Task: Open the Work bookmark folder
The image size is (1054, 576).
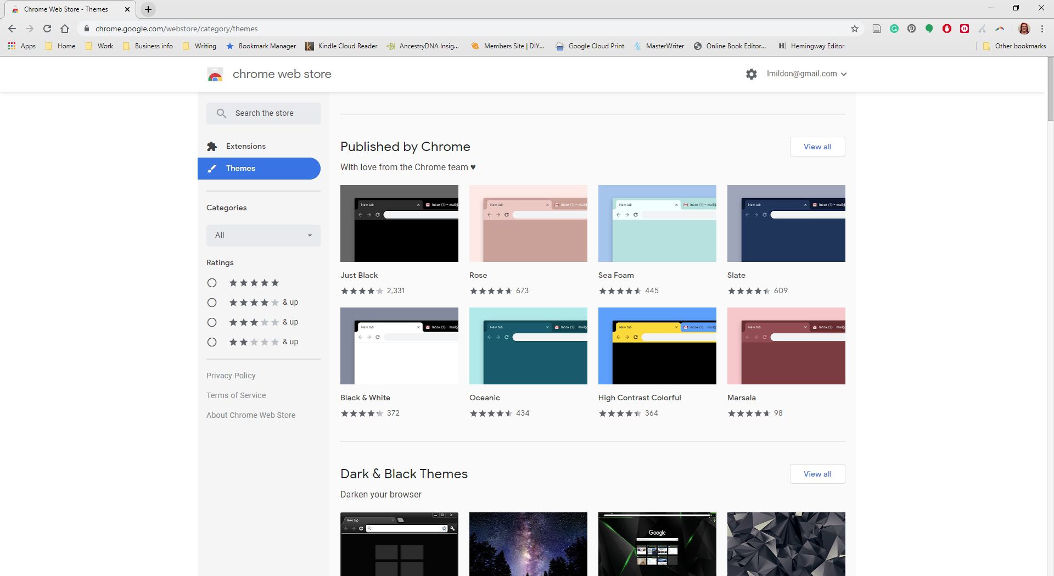Action: [x=99, y=46]
